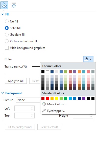Click Fit to Background button
The height and width of the screenshot is (145, 98).
[x=20, y=127]
